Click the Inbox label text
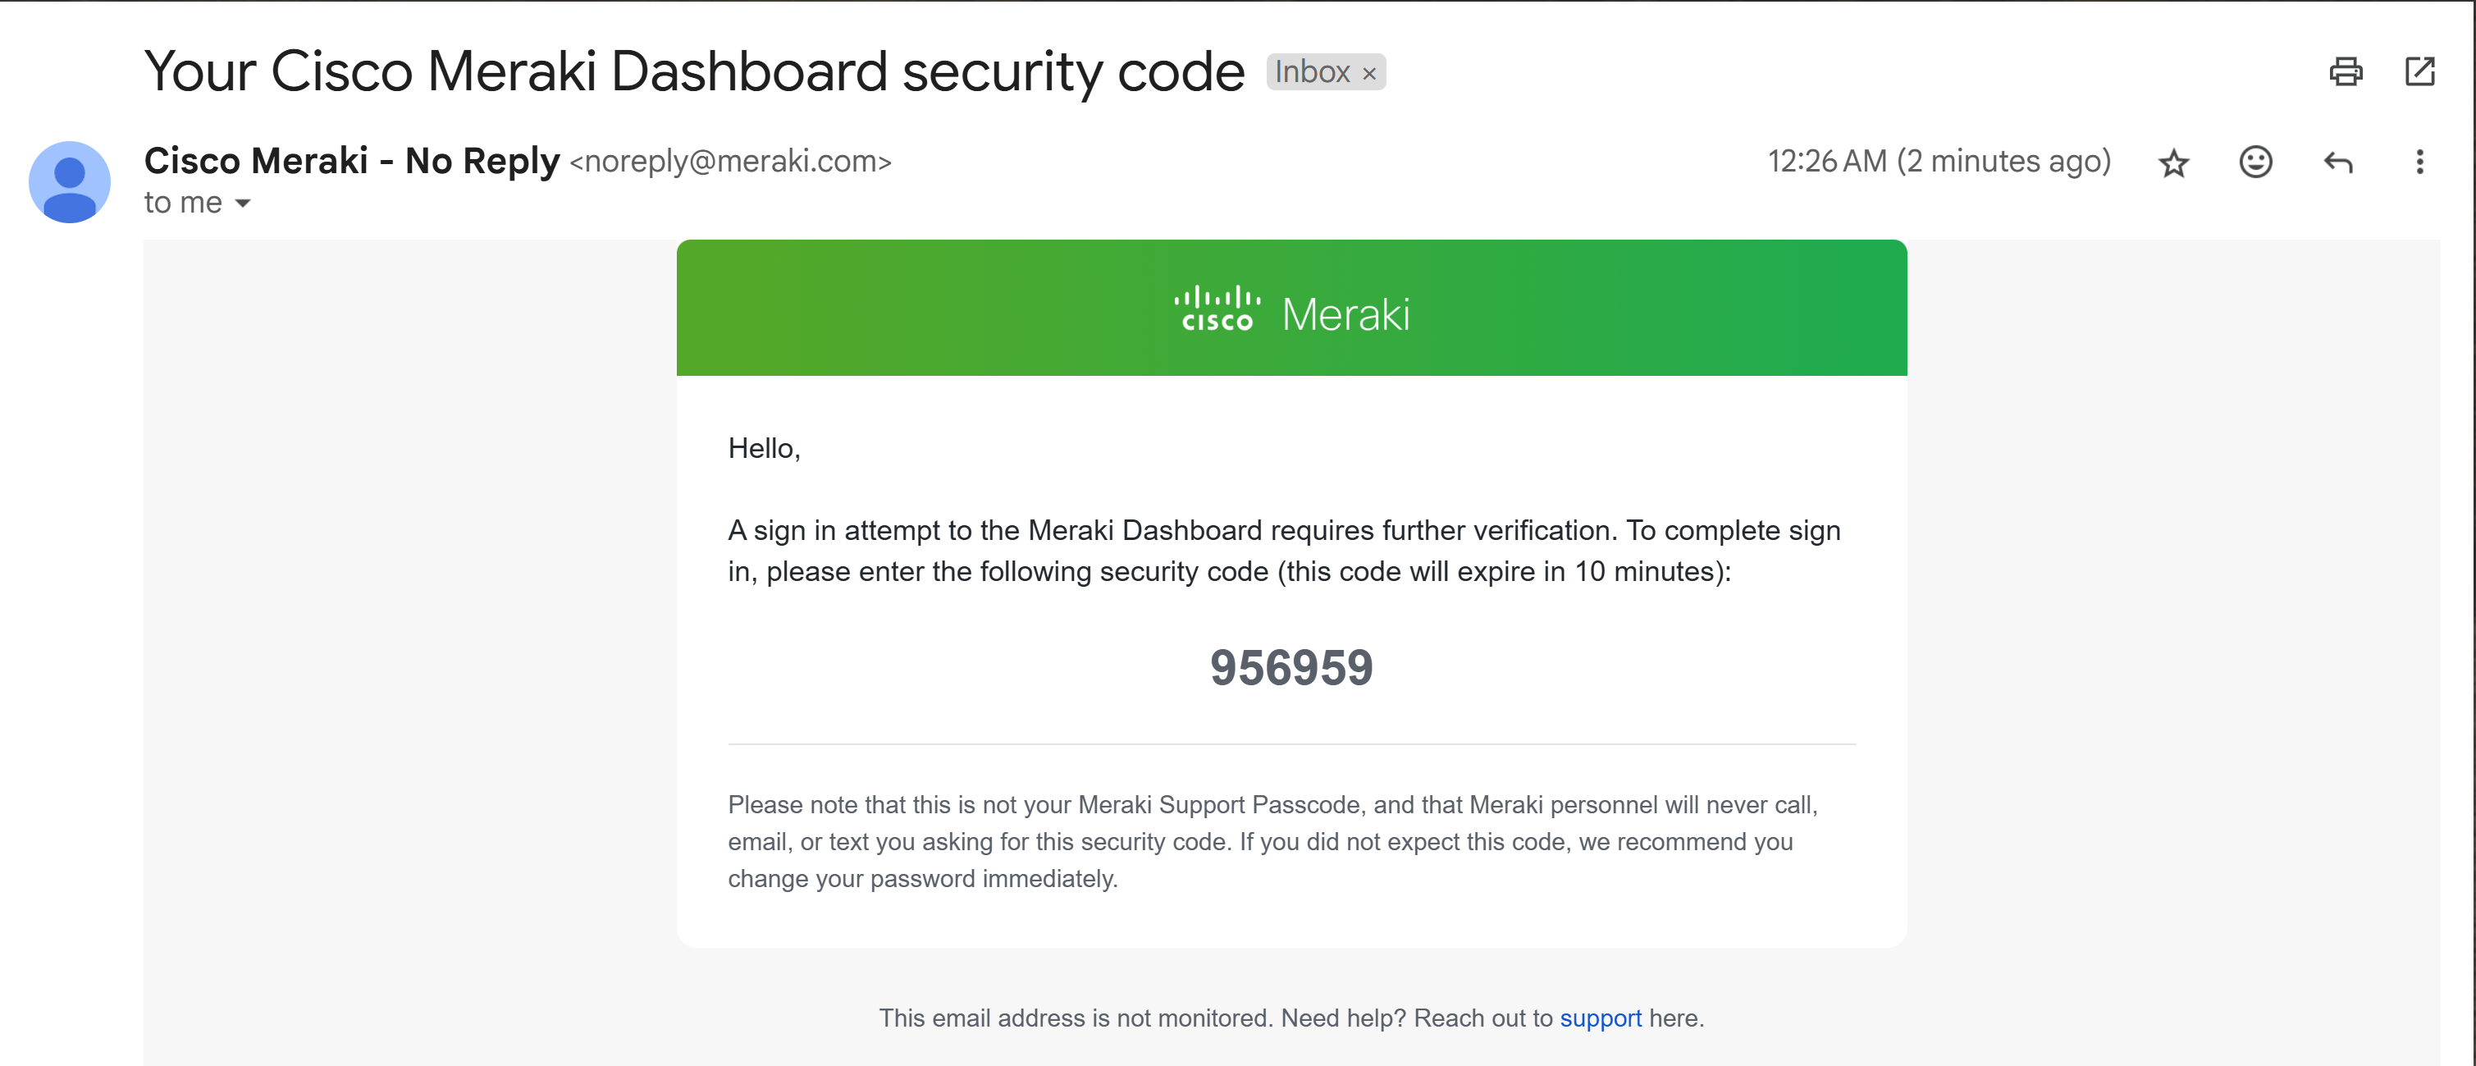The height and width of the screenshot is (1066, 2476). coord(1311,72)
